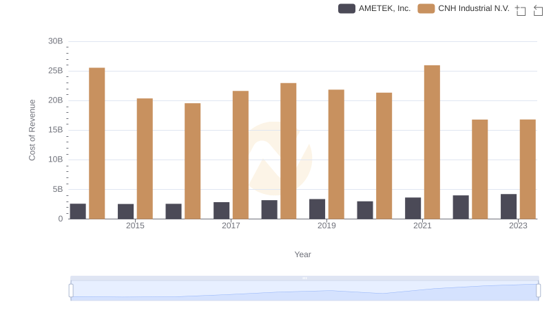Click the AMETEK bar for 2014
Viewport: 551px width, 317px height.
coord(78,211)
